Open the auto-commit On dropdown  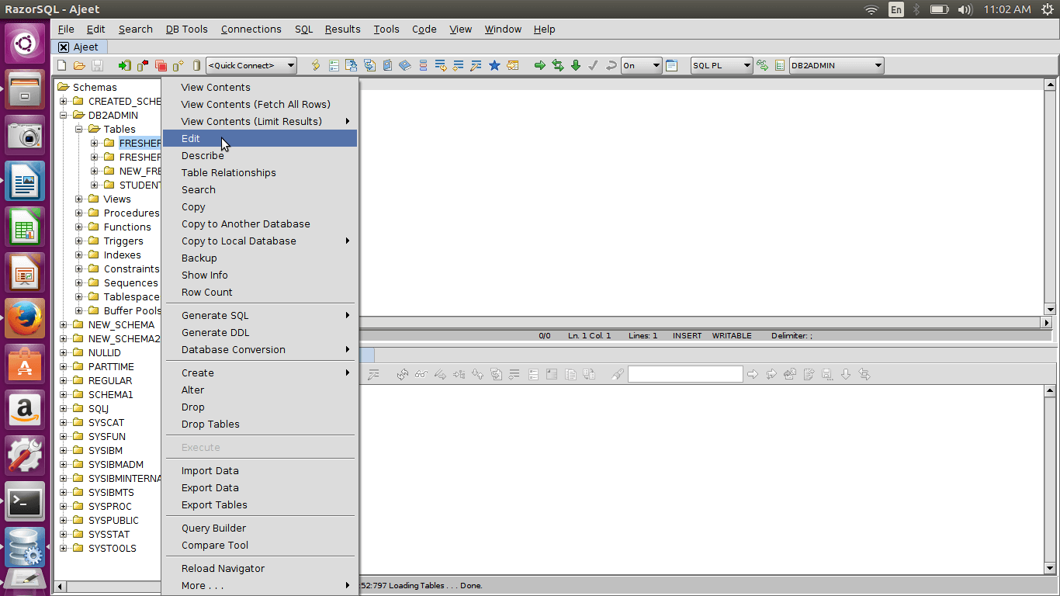(641, 66)
